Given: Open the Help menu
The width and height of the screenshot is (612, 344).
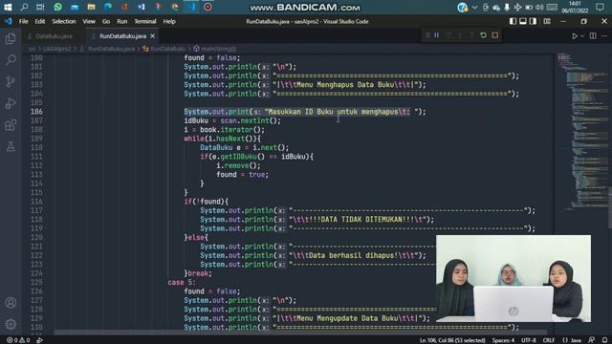Looking at the screenshot, I should point(169,21).
